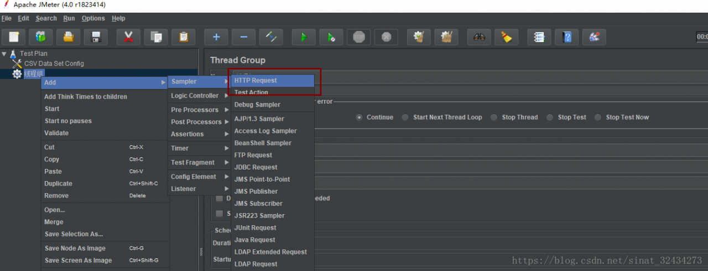Open the Search menu in menu bar

pos(46,18)
